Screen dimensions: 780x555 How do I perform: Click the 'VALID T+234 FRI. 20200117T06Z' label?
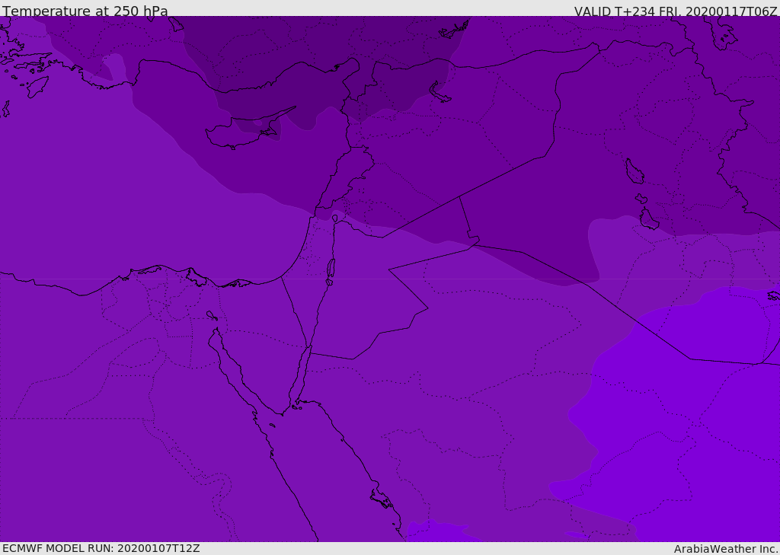click(676, 11)
